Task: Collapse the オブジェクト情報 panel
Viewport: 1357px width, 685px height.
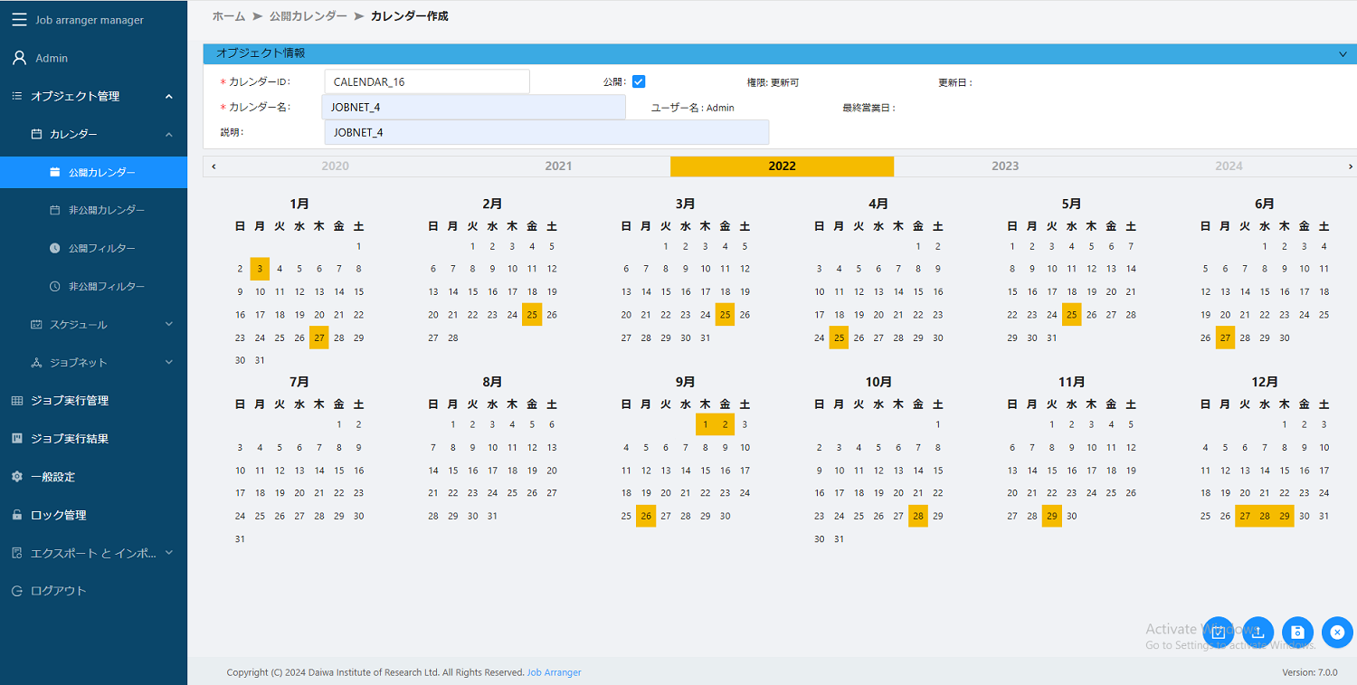Action: pos(1343,54)
